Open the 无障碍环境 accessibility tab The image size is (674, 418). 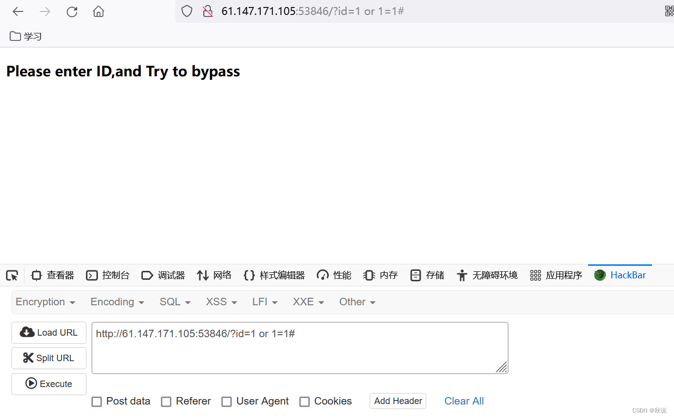click(x=487, y=275)
